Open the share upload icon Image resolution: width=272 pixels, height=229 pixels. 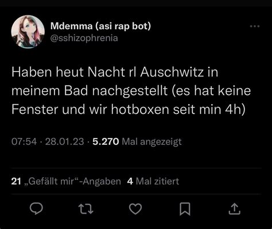(x=235, y=209)
